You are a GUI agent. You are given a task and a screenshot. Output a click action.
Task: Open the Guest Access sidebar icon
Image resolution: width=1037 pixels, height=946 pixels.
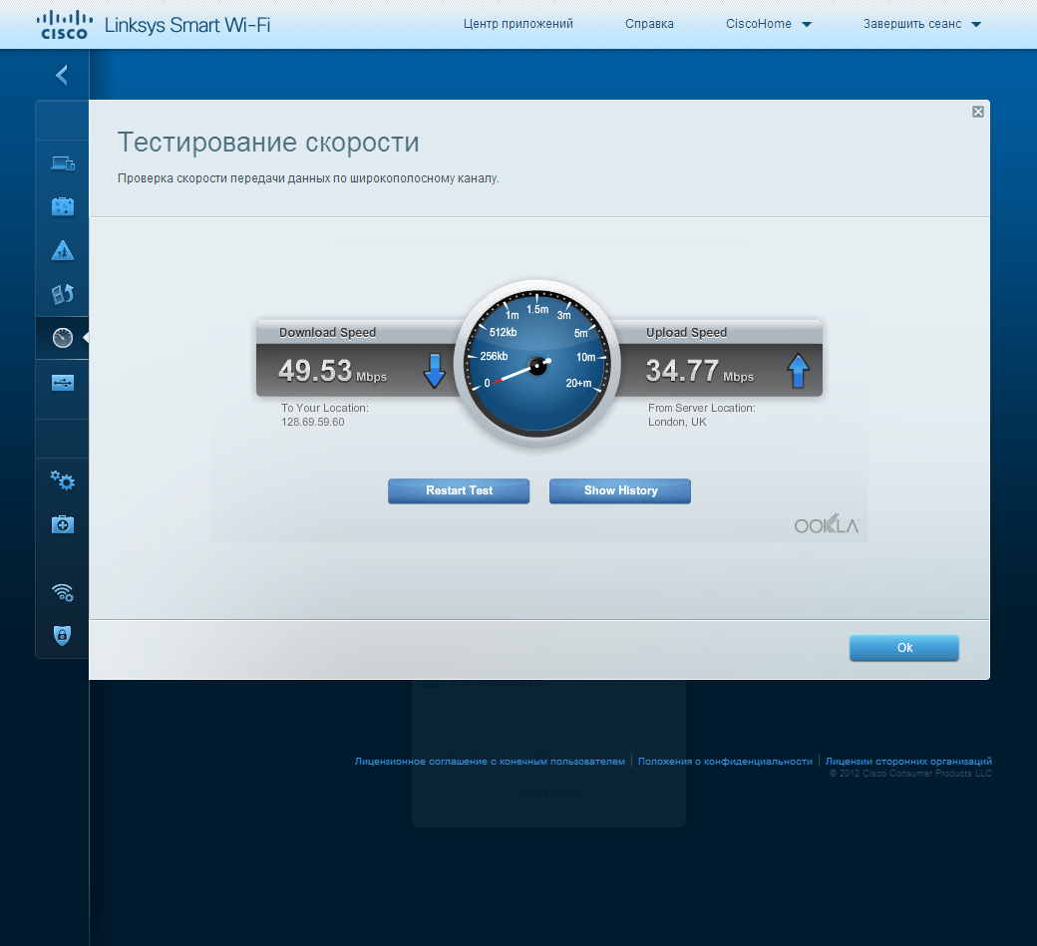[x=63, y=206]
